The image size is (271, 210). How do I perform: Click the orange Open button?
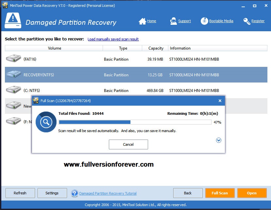click(x=252, y=193)
